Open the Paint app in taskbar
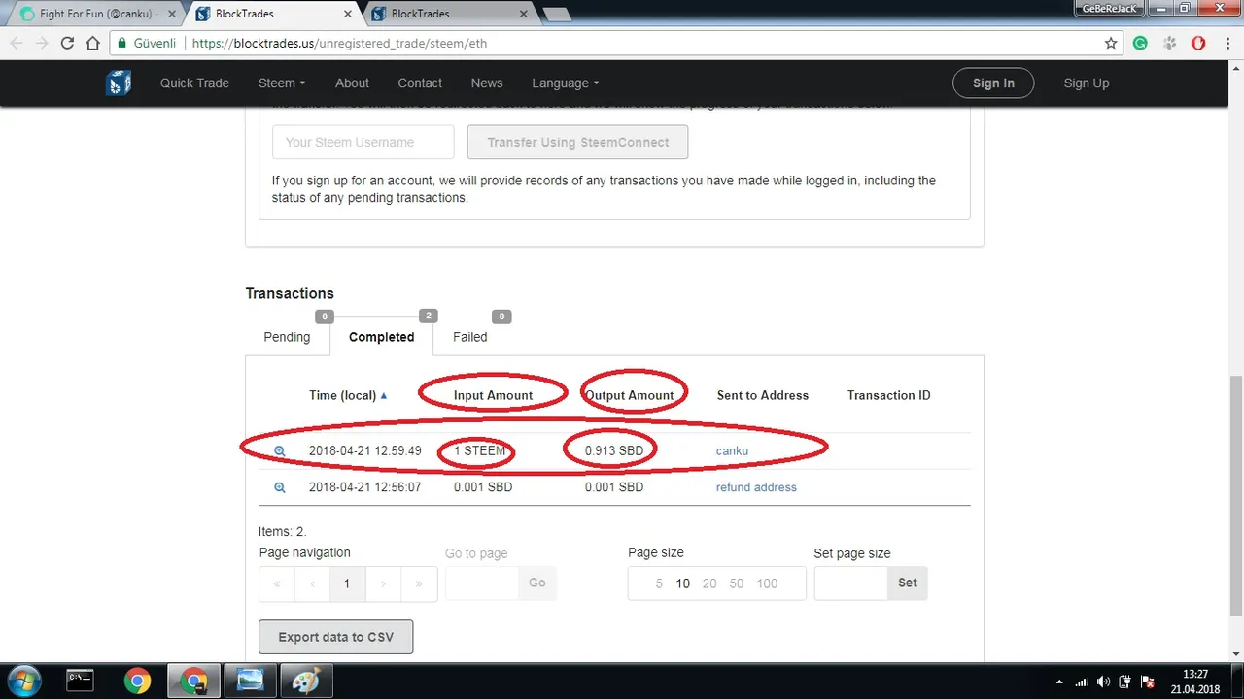 pos(306,682)
